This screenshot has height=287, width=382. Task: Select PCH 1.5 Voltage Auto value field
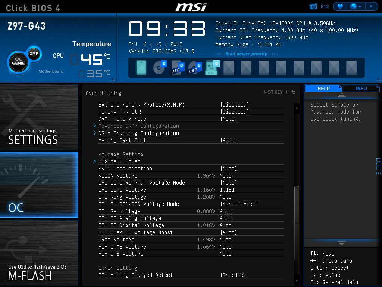(x=226, y=254)
